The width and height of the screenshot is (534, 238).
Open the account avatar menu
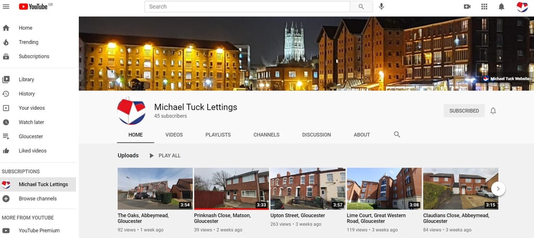click(523, 6)
